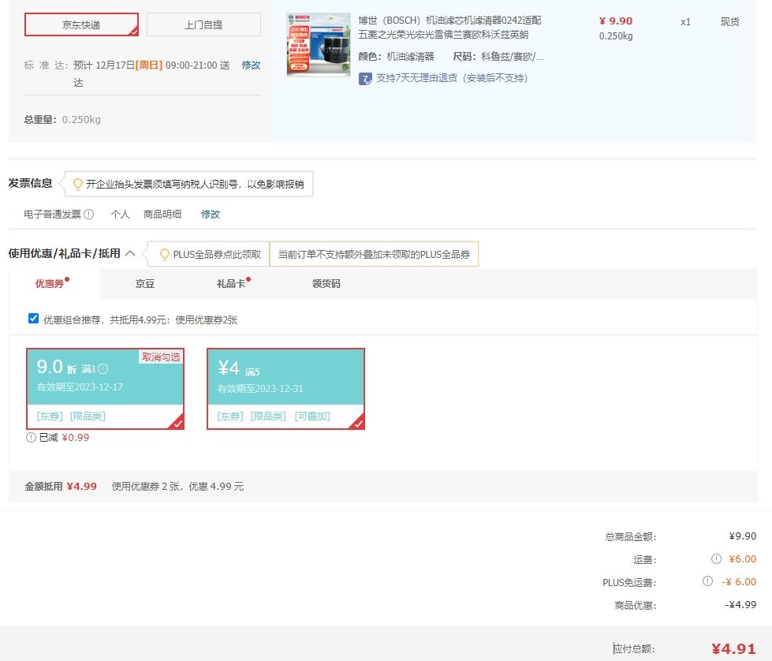Image resolution: width=772 pixels, height=661 pixels.
Task: Select 京东快递 delivery method
Action: (x=81, y=24)
